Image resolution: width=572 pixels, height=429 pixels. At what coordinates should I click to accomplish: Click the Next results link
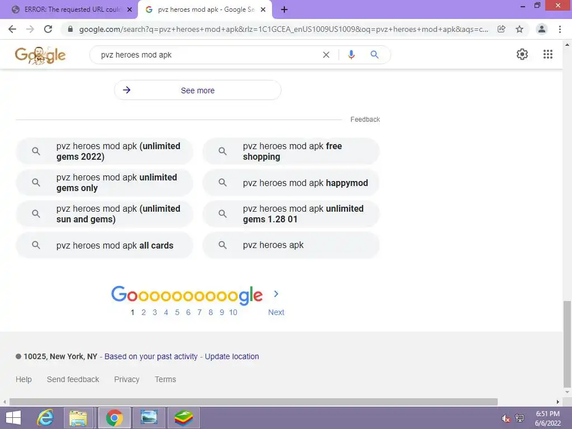pos(276,312)
